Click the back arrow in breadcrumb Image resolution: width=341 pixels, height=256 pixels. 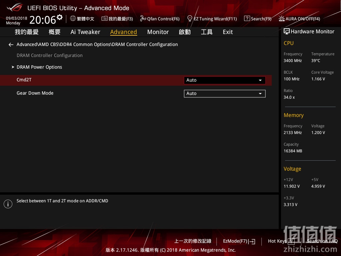pyautogui.click(x=11, y=45)
